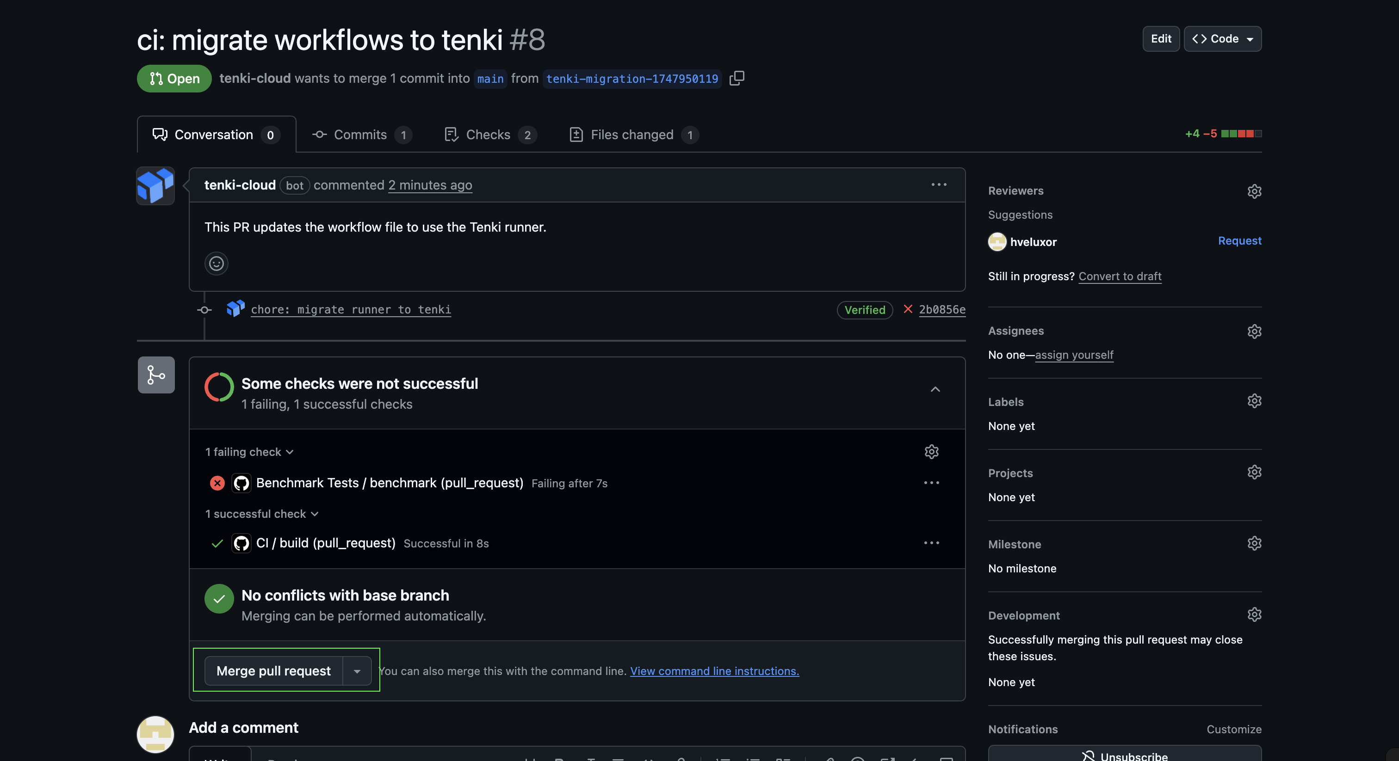This screenshot has width=1399, height=761.
Task: Switch to the Files changed tab
Action: click(x=634, y=135)
